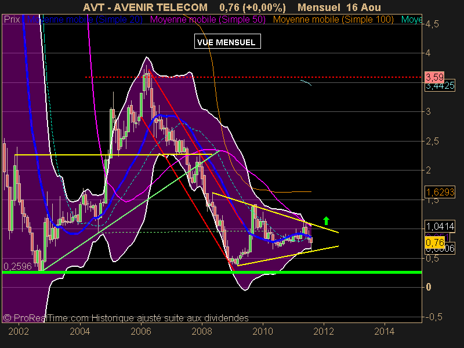The height and width of the screenshot is (348, 464).
Task: Click the 4 value on price axis
Action: [428, 53]
